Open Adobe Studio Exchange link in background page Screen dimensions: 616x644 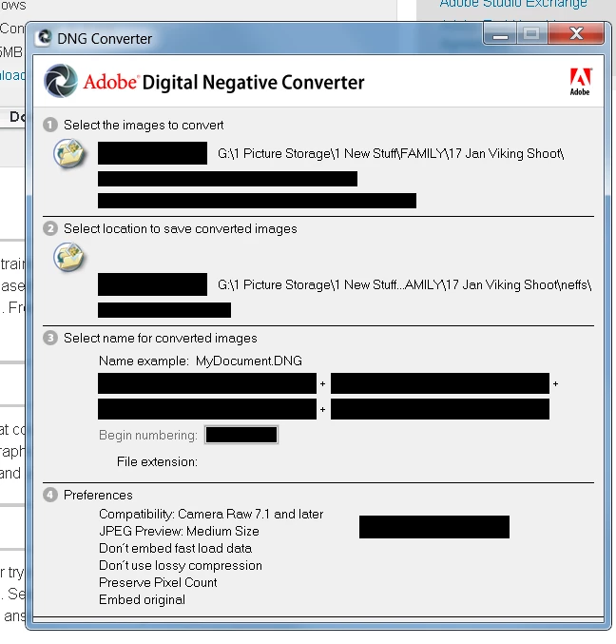coord(513,4)
